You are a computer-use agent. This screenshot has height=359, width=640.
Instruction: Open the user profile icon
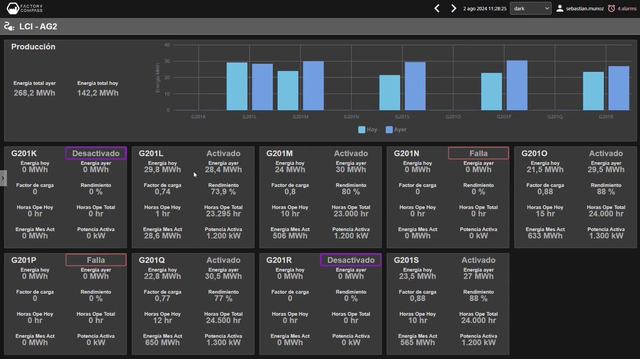560,9
